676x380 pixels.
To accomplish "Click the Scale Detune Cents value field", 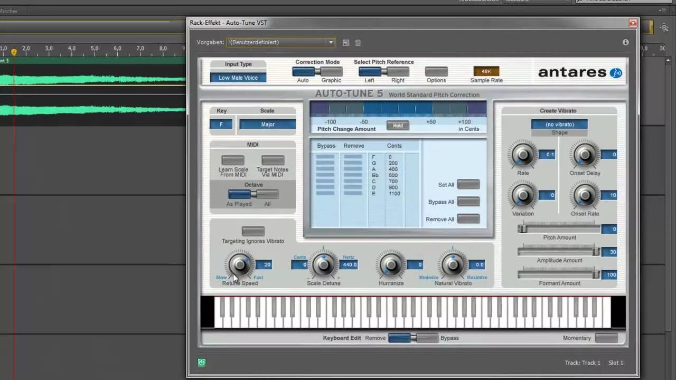I will [x=299, y=265].
